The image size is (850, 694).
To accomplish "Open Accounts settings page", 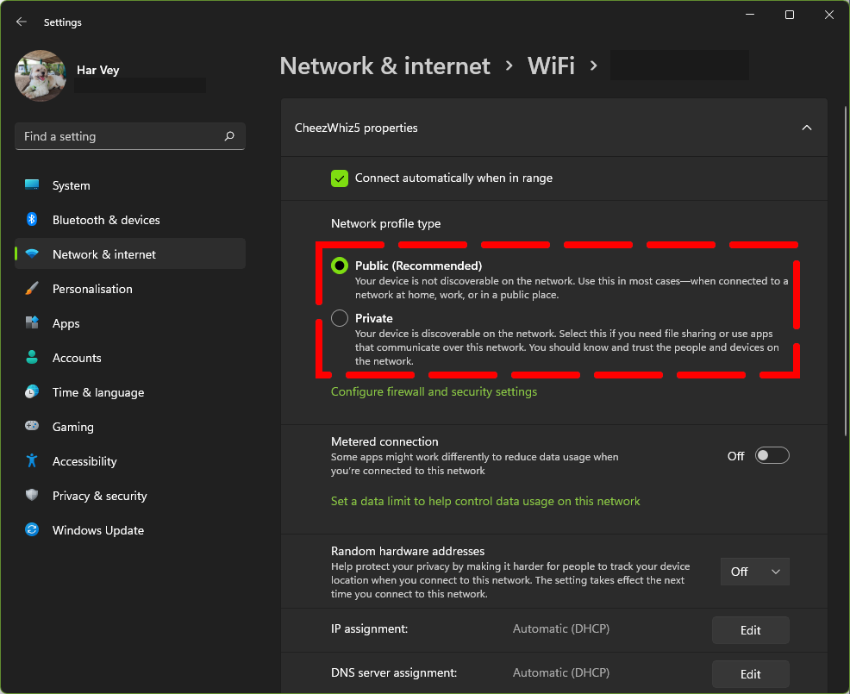I will (130, 358).
